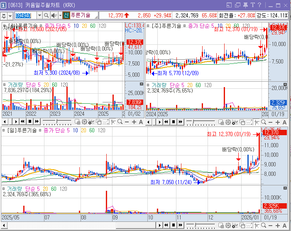This screenshot has height=231, width=291.
Task: Fast forward in daily chart toolbar
Action: pyautogui.click(x=181, y=225)
